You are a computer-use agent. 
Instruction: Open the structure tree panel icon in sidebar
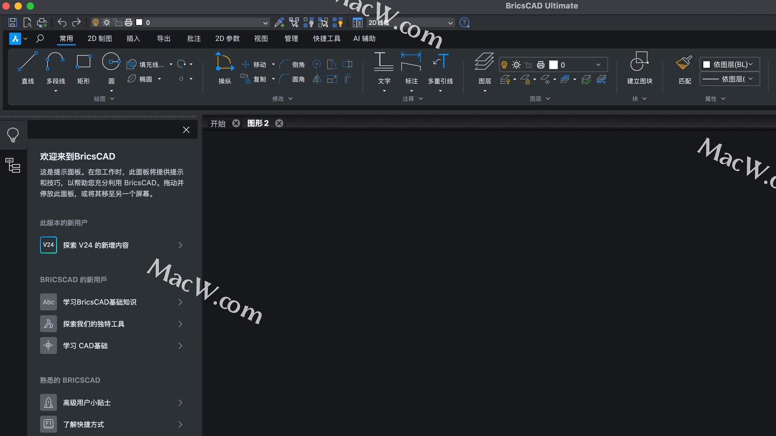point(13,165)
